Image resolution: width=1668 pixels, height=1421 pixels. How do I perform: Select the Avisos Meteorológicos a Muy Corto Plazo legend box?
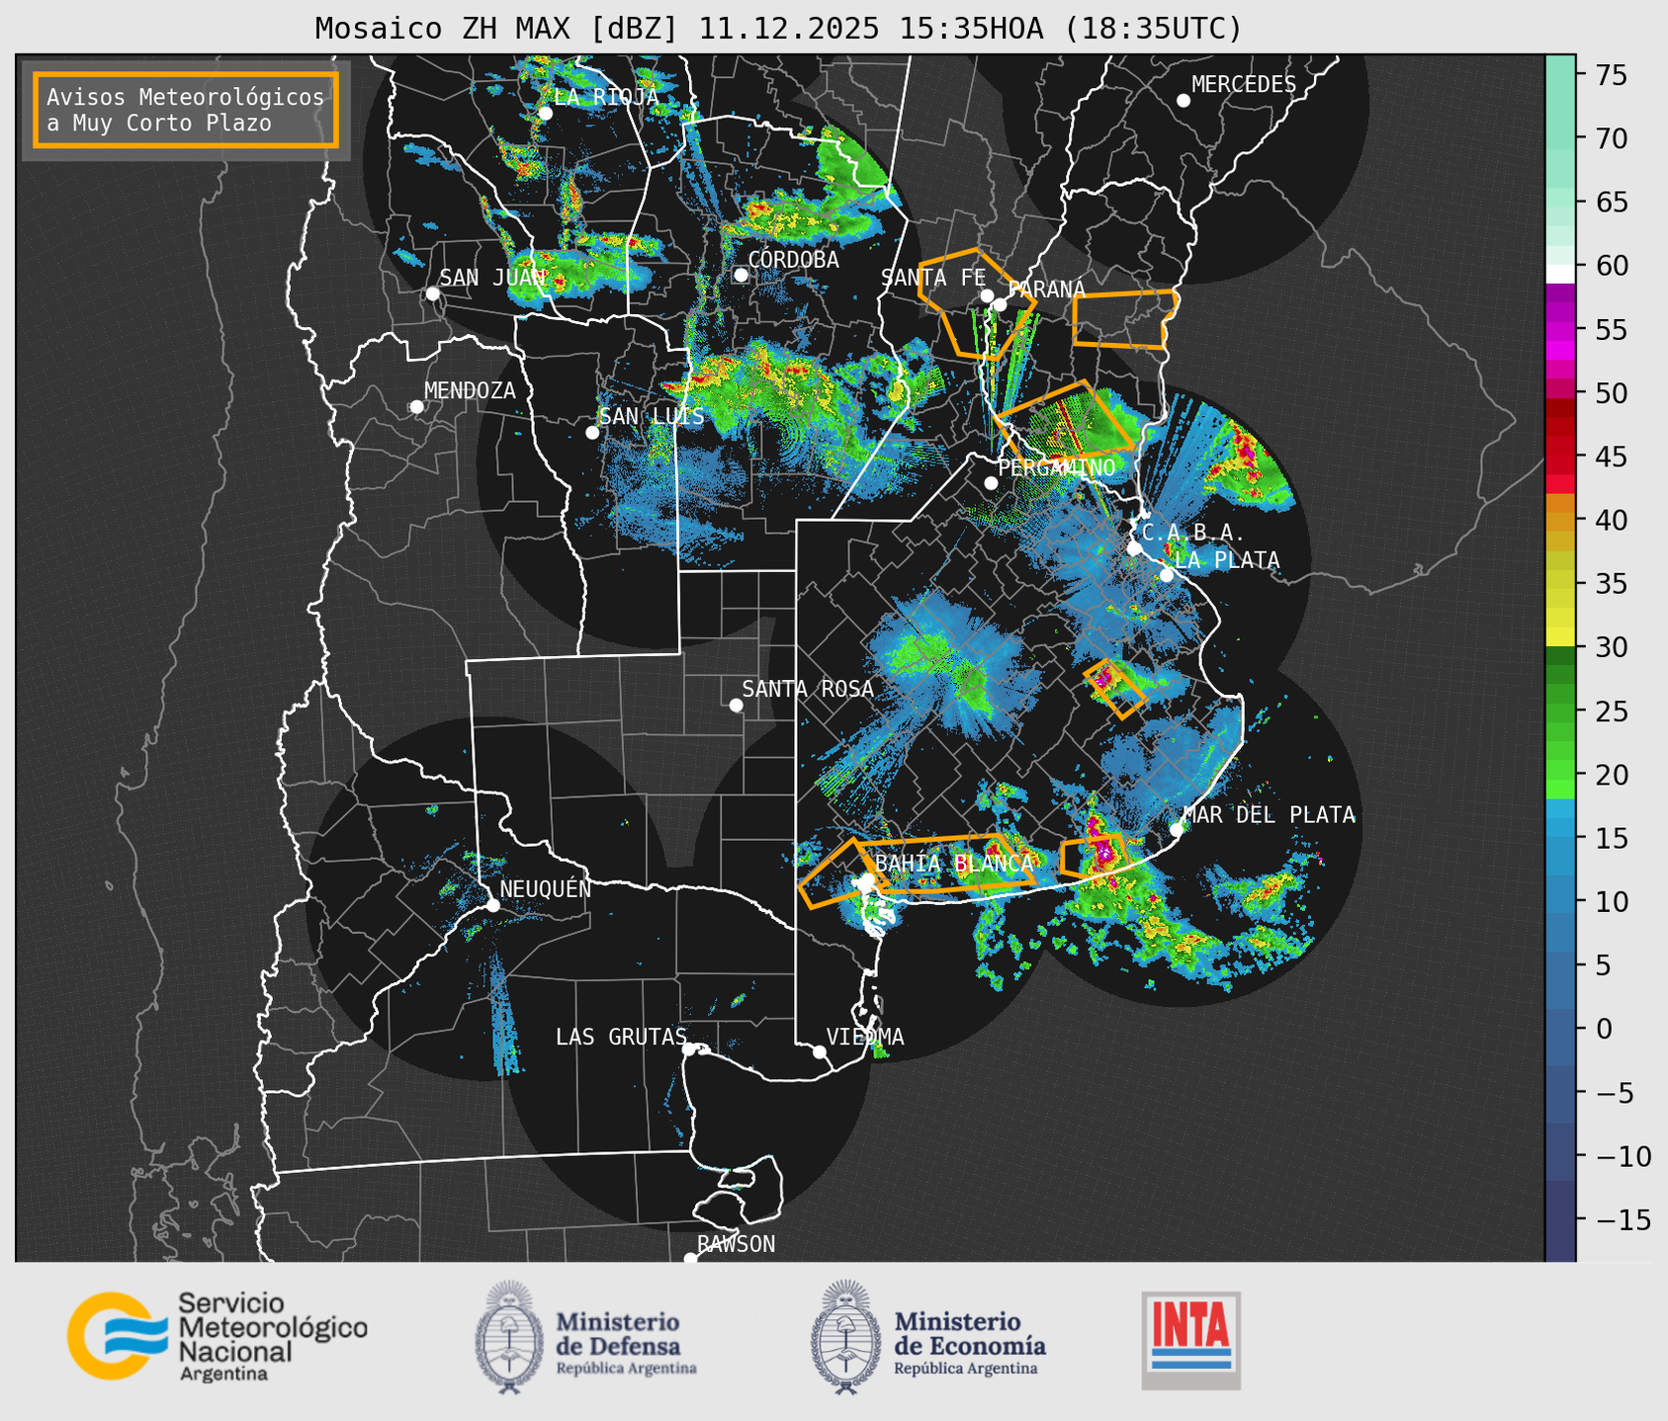click(x=186, y=110)
